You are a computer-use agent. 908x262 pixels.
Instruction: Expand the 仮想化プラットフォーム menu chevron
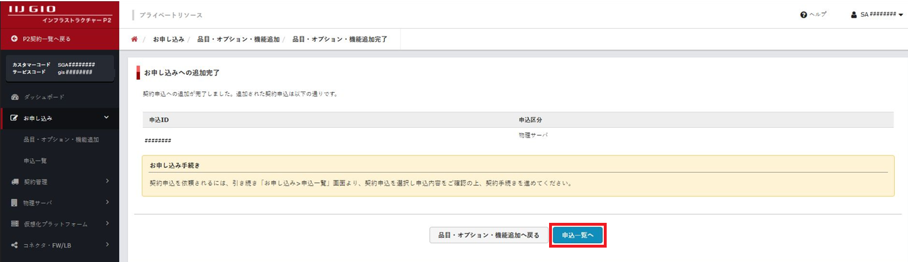[107, 223]
